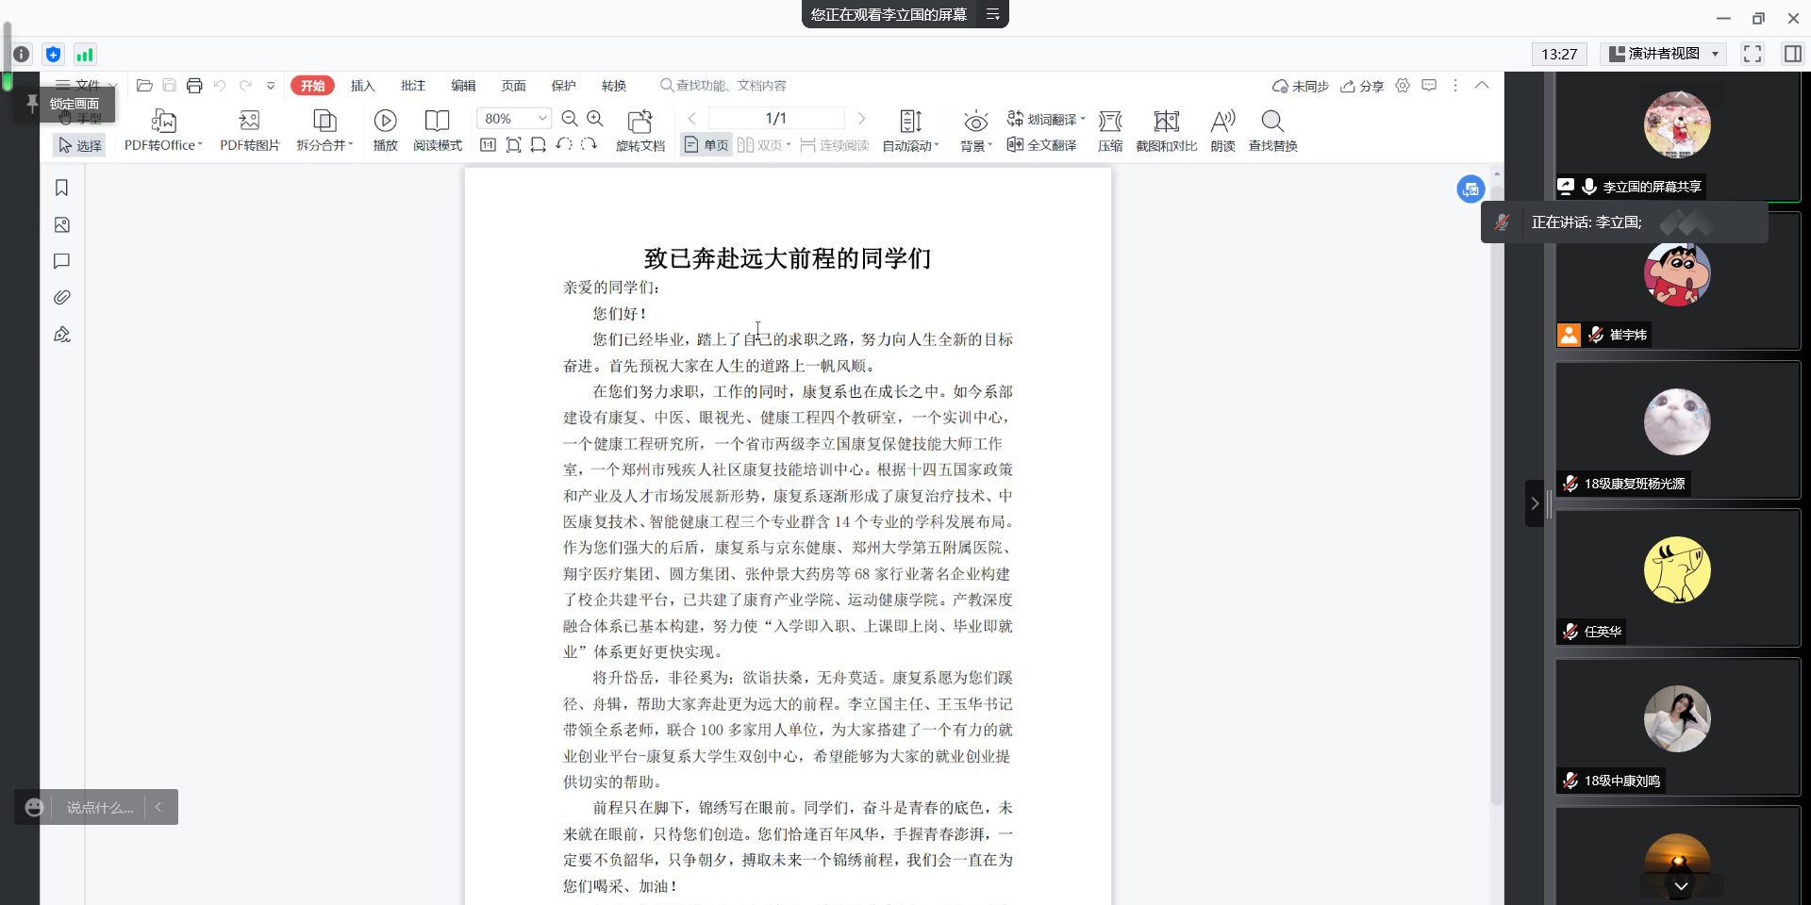The width and height of the screenshot is (1811, 905).
Task: Switch to the 插入 ribbon tab
Action: click(x=363, y=86)
